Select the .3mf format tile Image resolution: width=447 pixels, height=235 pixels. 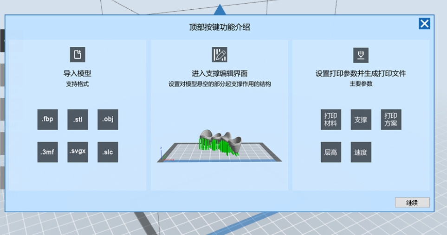pyautogui.click(x=48, y=152)
